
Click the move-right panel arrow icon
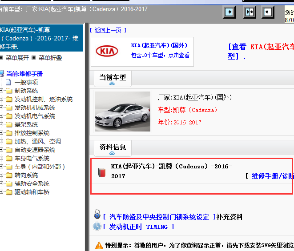[x=229, y=12]
